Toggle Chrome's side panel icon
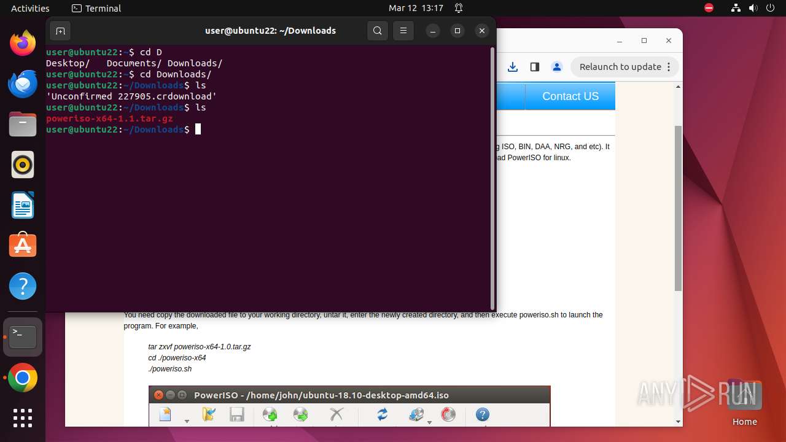The height and width of the screenshot is (442, 786). tap(535, 67)
